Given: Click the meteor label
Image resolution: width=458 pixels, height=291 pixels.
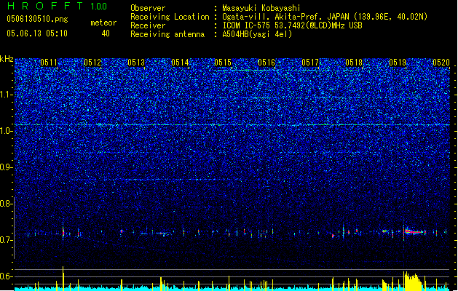Looking at the screenshot, I should [x=103, y=23].
